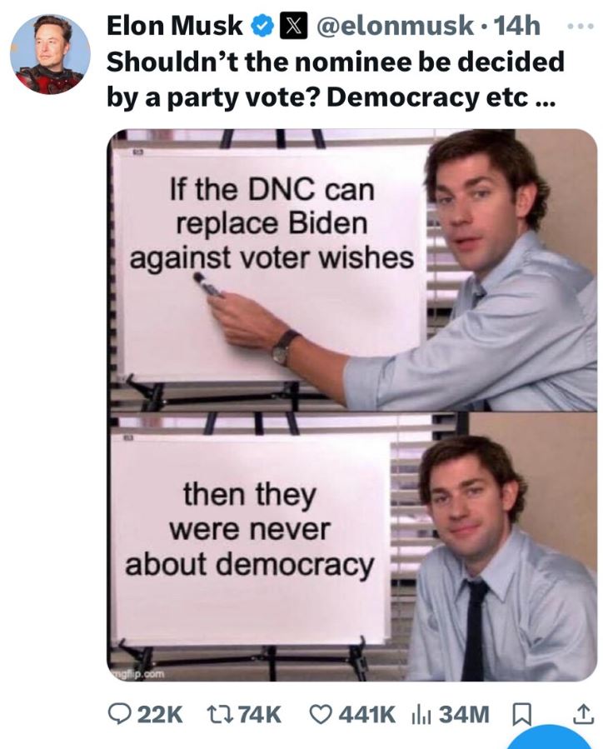Click the Elon Musk display name

point(174,26)
